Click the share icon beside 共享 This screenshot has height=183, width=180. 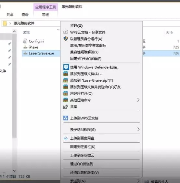66,107
